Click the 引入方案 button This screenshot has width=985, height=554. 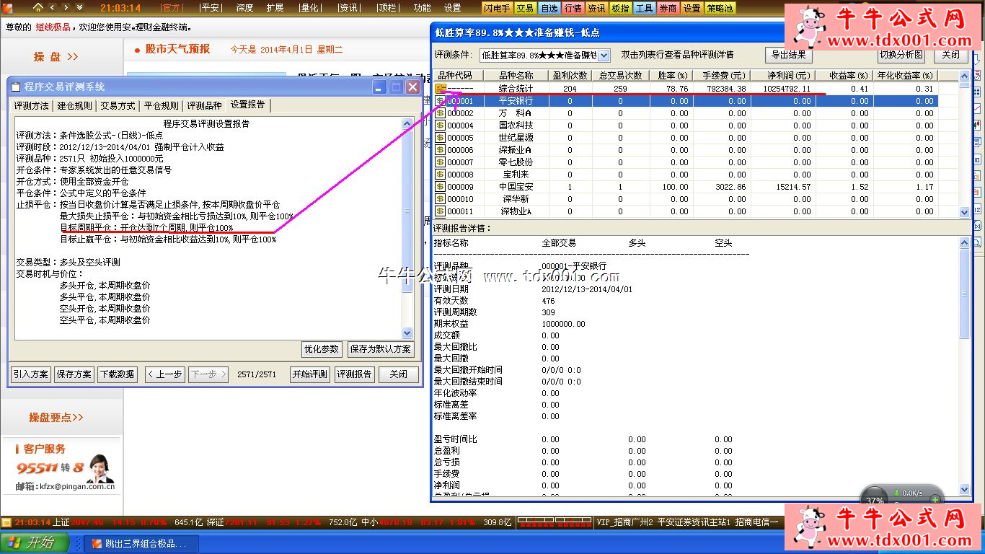pos(31,374)
